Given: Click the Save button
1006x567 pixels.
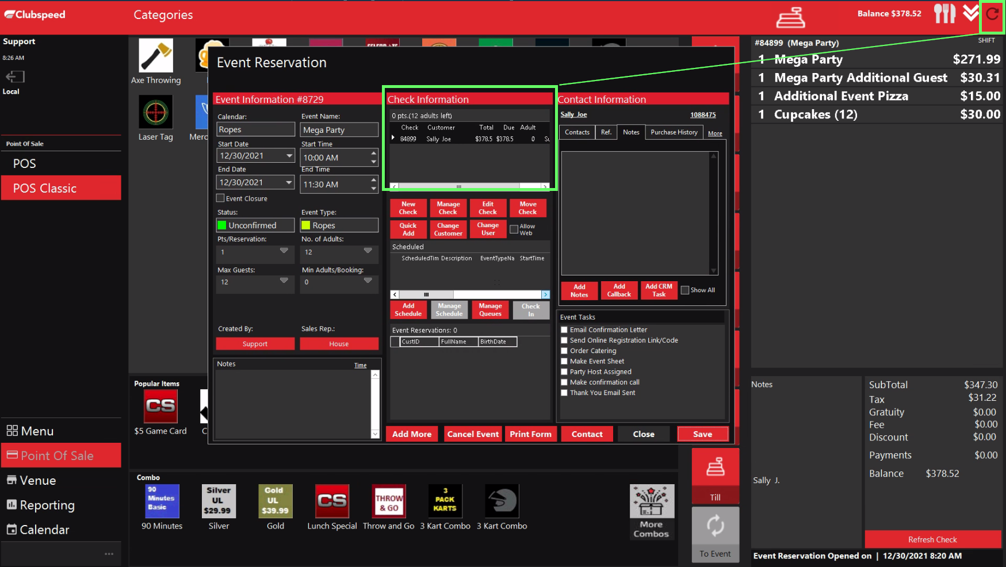Looking at the screenshot, I should coord(703,434).
